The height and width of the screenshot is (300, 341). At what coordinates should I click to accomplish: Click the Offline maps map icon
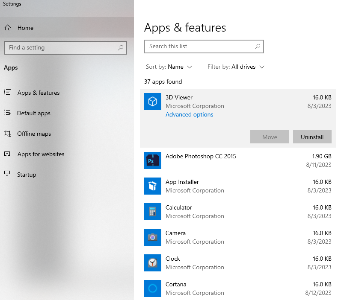pyautogui.click(x=7, y=133)
